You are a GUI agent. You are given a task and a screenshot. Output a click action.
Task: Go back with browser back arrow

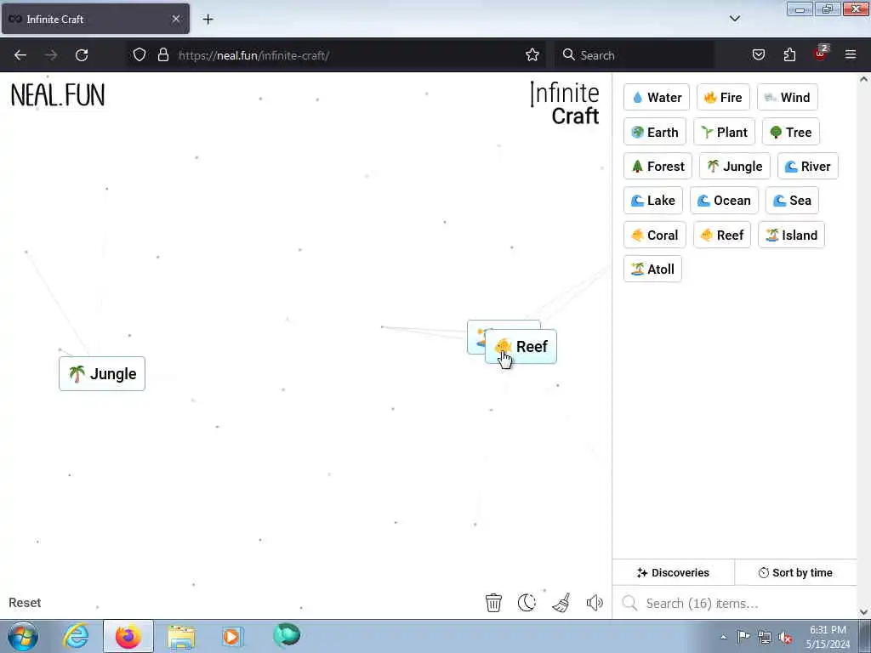click(20, 55)
